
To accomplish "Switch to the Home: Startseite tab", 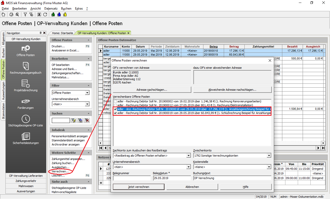I will click(x=63, y=33).
